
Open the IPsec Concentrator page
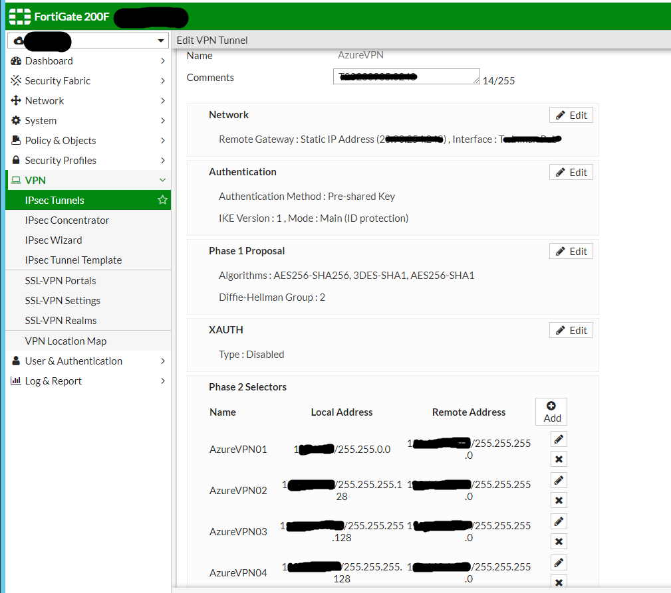coord(88,220)
